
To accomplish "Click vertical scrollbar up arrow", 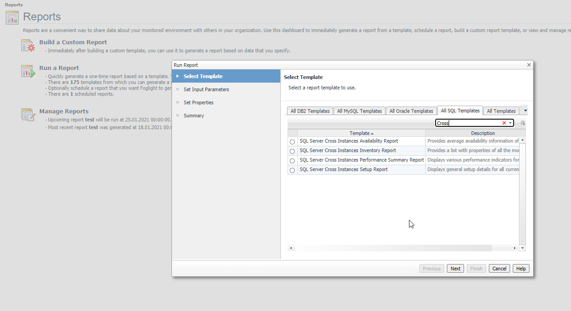I will click(523, 140).
